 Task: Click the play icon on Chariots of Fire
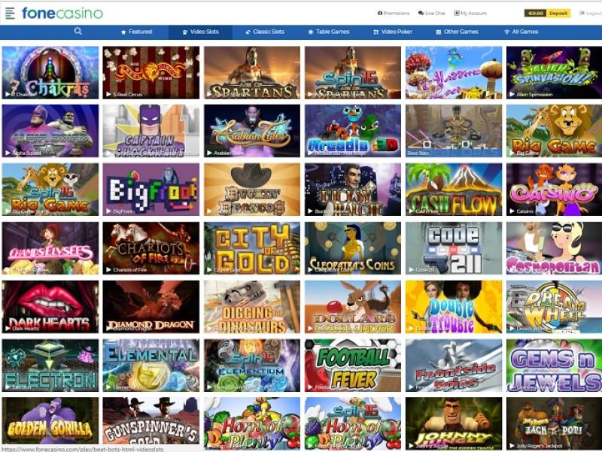(x=108, y=270)
